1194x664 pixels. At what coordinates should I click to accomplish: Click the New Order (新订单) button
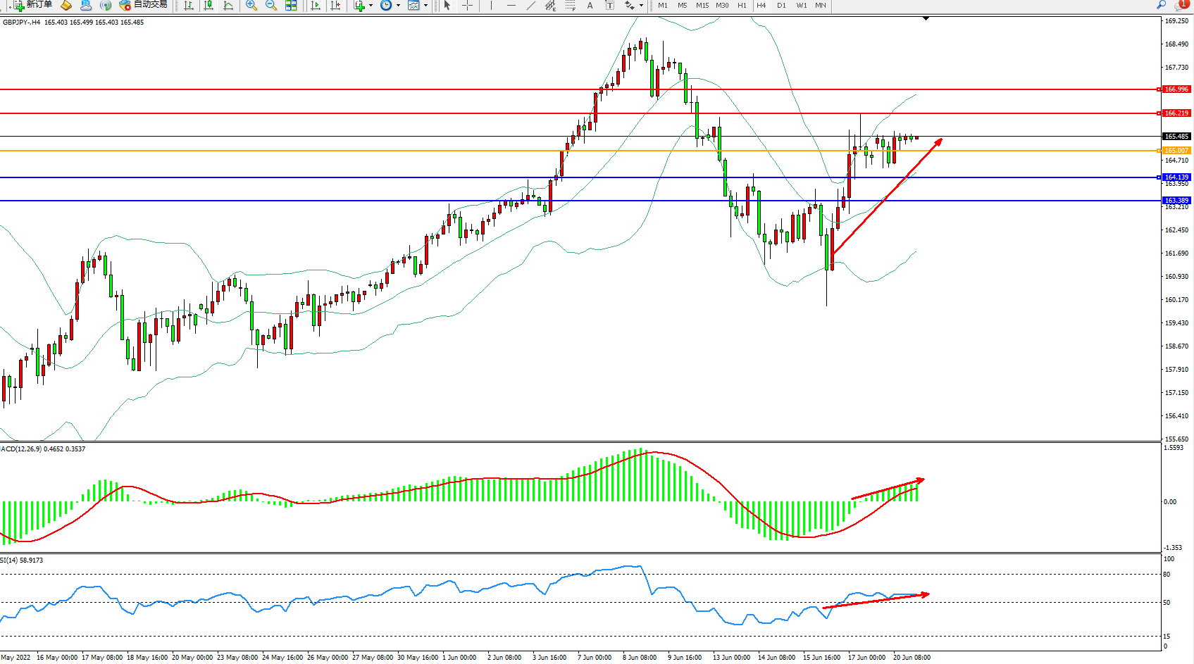[33, 5]
